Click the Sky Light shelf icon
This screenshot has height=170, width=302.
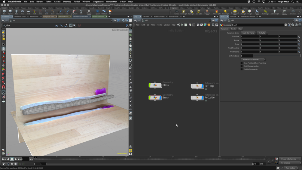243,12
